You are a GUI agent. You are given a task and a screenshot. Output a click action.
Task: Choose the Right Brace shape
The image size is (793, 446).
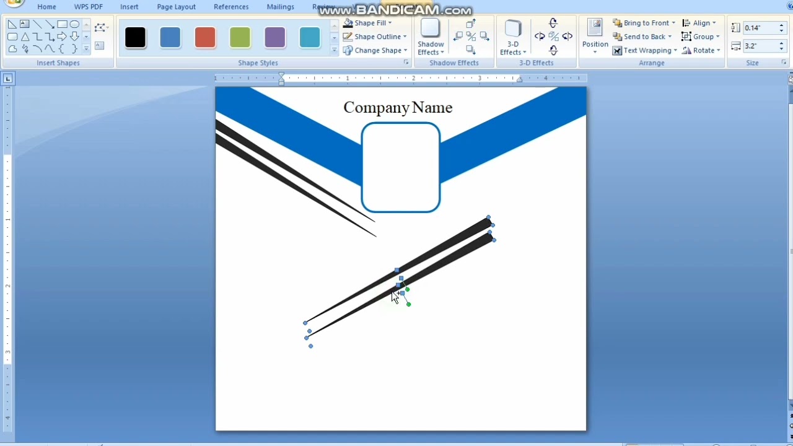pyautogui.click(x=74, y=48)
